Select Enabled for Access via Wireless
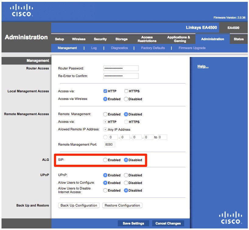The image size is (249, 230). point(105,99)
